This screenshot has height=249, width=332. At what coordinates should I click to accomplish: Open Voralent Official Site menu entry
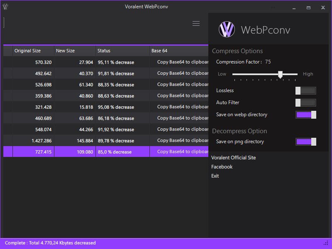pos(233,158)
